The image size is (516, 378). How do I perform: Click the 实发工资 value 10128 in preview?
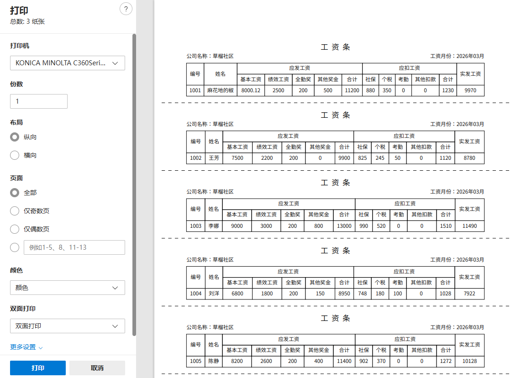point(469,361)
